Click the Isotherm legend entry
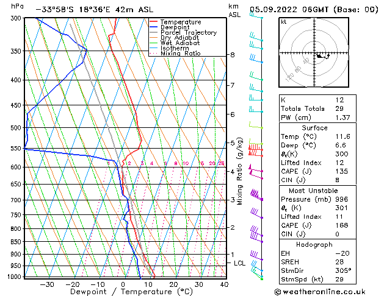 pyautogui.click(x=169, y=48)
